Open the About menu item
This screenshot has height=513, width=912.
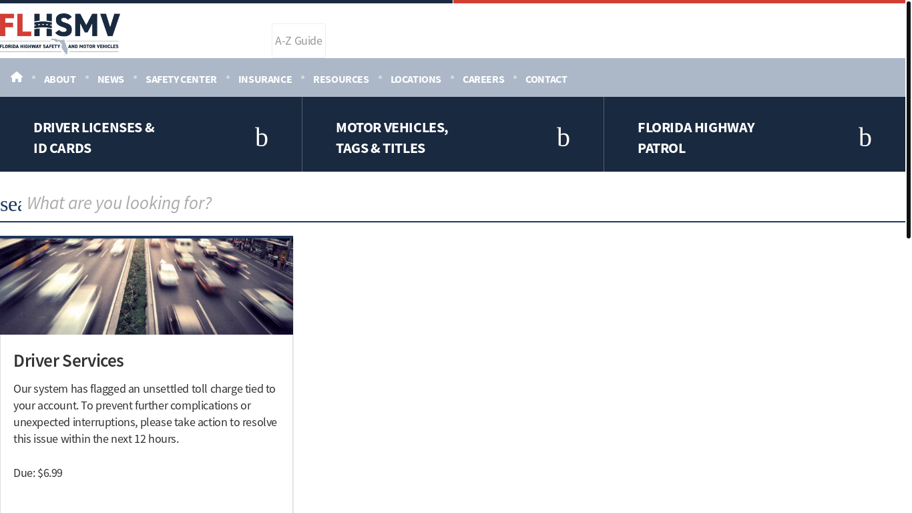click(60, 79)
